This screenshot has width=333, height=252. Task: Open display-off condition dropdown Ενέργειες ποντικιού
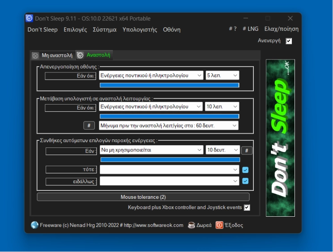tap(151, 76)
